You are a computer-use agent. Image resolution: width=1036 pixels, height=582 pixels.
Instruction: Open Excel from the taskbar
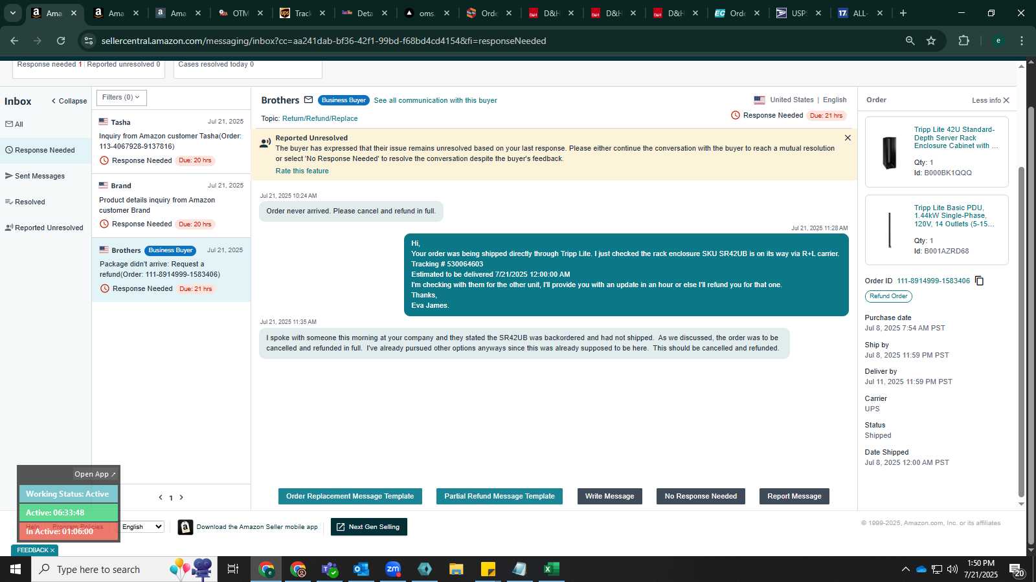click(551, 569)
